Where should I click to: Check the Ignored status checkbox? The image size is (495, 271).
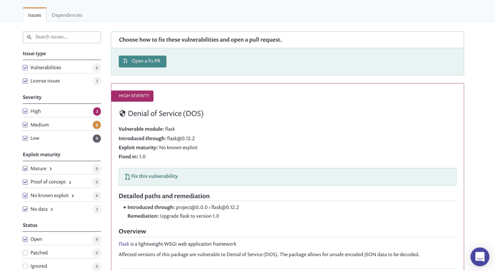(x=25, y=266)
